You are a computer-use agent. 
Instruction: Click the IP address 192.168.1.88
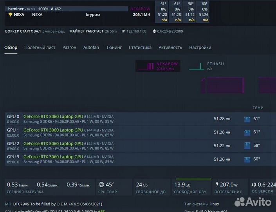coord(136,31)
